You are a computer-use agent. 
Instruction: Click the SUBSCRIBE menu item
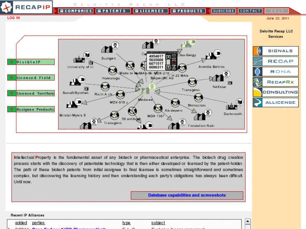click(224, 11)
